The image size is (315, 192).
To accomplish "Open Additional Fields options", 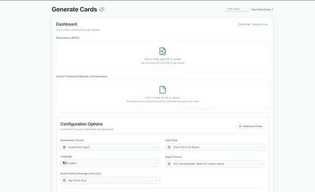I will [251, 126].
